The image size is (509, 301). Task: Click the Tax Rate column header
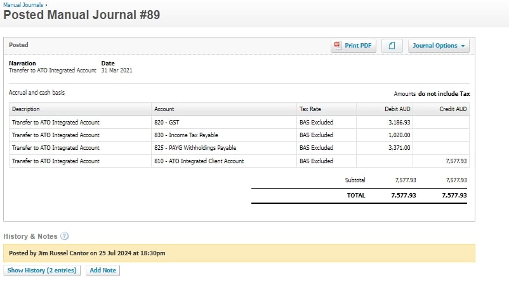pos(310,109)
